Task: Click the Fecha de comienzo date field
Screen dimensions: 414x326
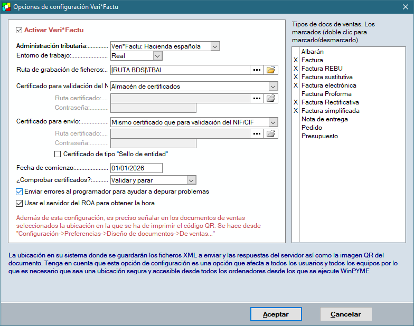Action: click(x=136, y=168)
